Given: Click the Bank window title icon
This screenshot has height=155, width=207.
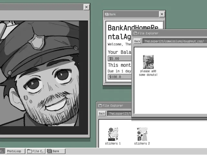Looking at the screenshot, I should pos(107,14).
